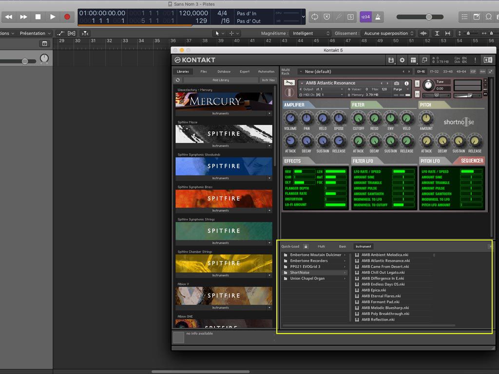Stop playback in Logic transport

[38, 17]
